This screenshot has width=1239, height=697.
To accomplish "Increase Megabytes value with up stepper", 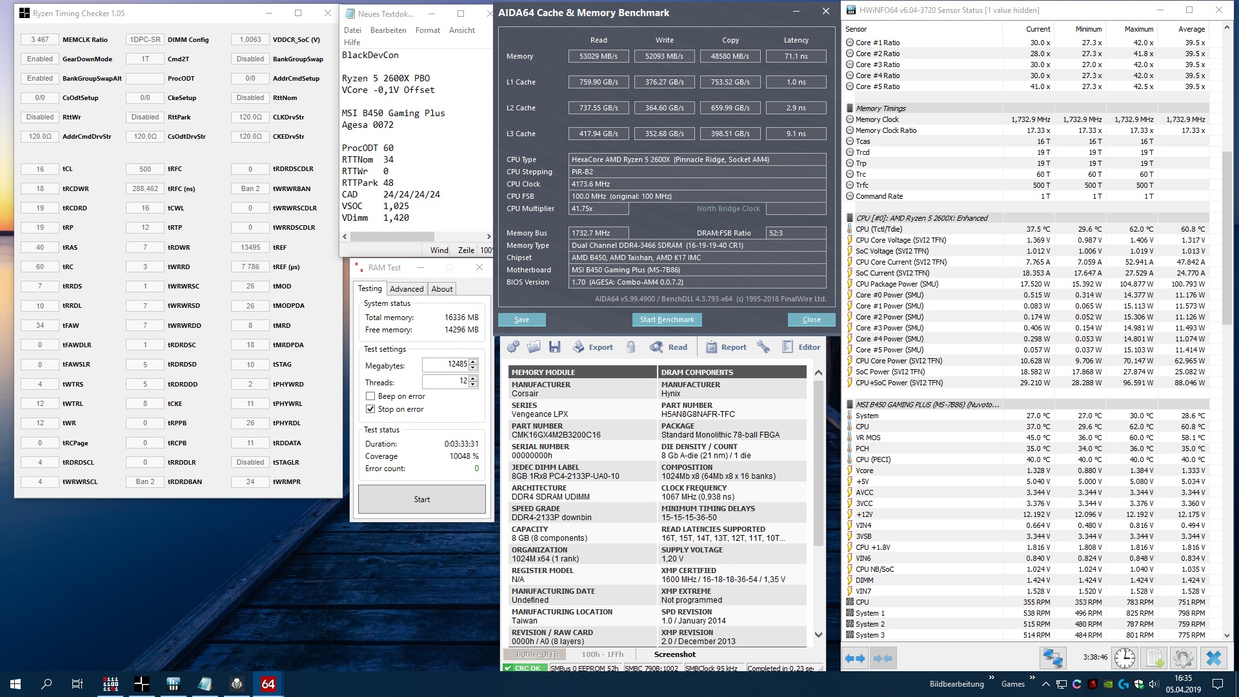I will (x=473, y=361).
